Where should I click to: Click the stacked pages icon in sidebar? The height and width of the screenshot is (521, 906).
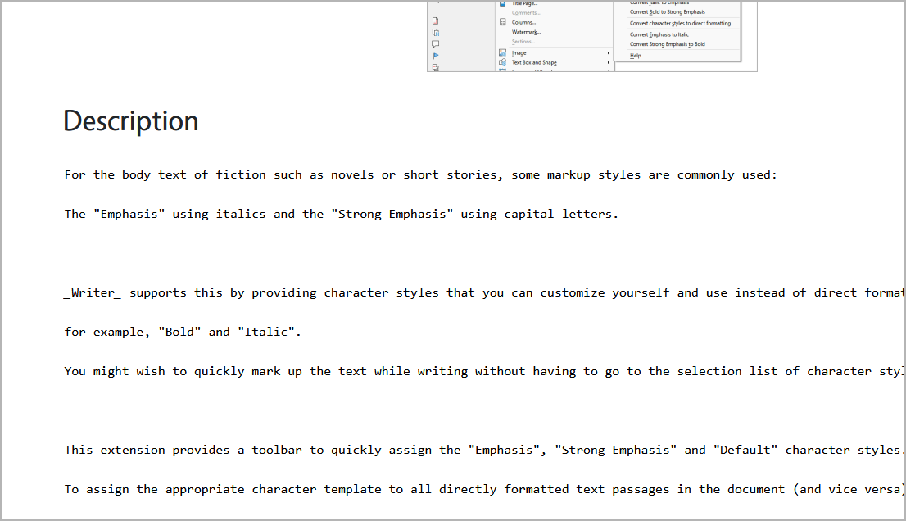(436, 32)
